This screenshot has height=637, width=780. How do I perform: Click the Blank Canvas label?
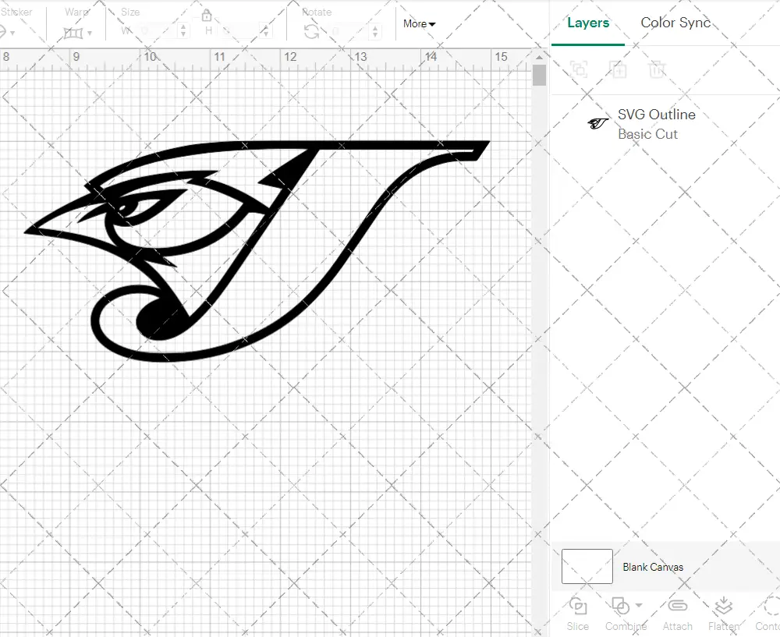[x=653, y=567]
